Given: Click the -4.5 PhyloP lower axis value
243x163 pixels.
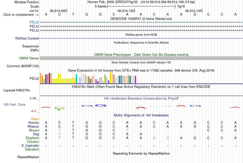Looking at the screenshot, I should pyautogui.click(x=33, y=111).
